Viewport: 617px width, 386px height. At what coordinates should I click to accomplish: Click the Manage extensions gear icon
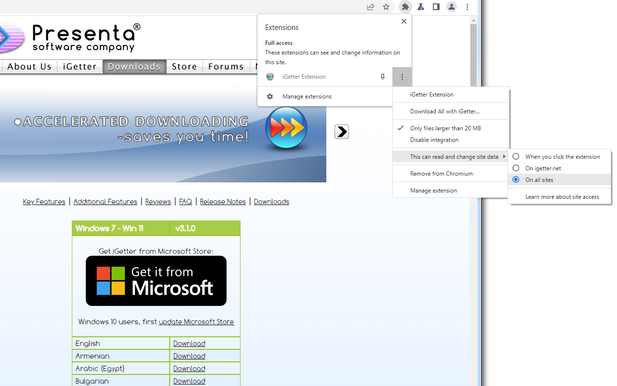(270, 96)
